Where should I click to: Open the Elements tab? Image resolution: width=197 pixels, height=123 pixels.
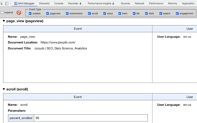[44, 3]
